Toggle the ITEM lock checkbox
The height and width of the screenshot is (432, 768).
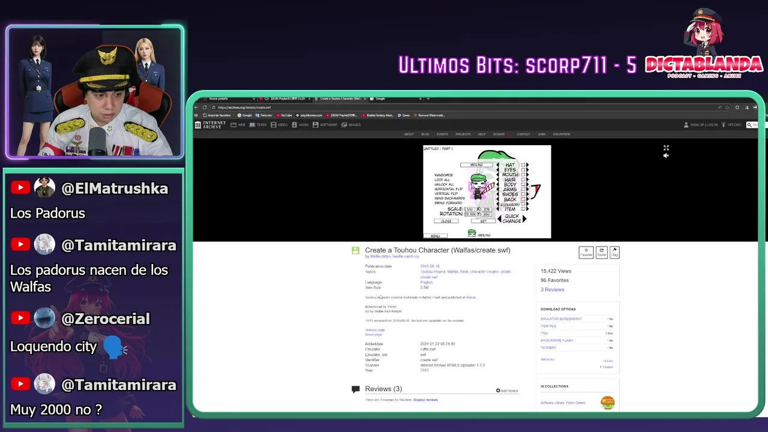(x=523, y=209)
